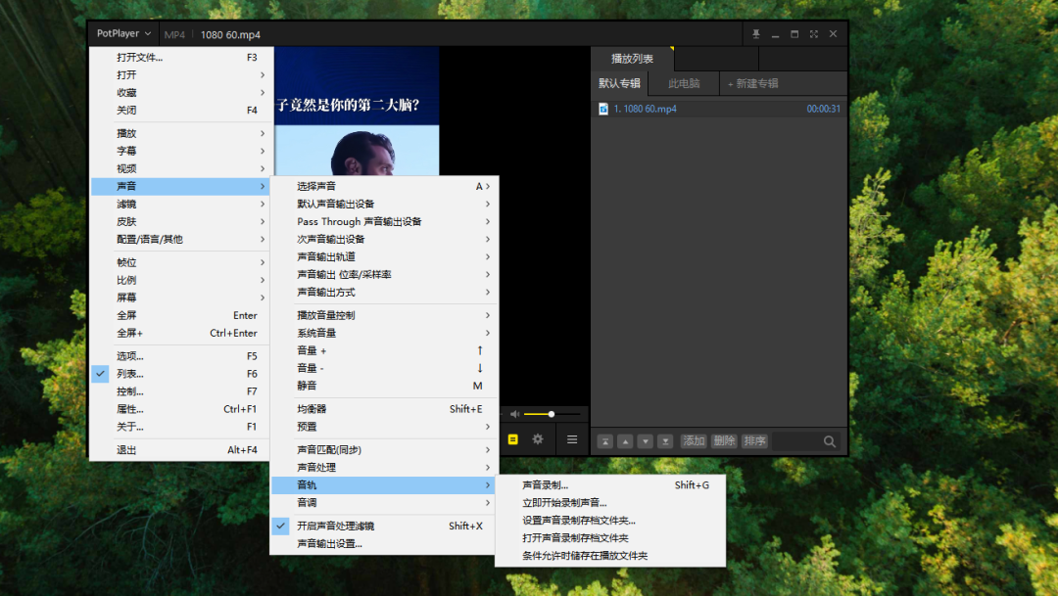Select the move-item-to-top icon in playlist
This screenshot has height=596, width=1058.
[x=605, y=440]
